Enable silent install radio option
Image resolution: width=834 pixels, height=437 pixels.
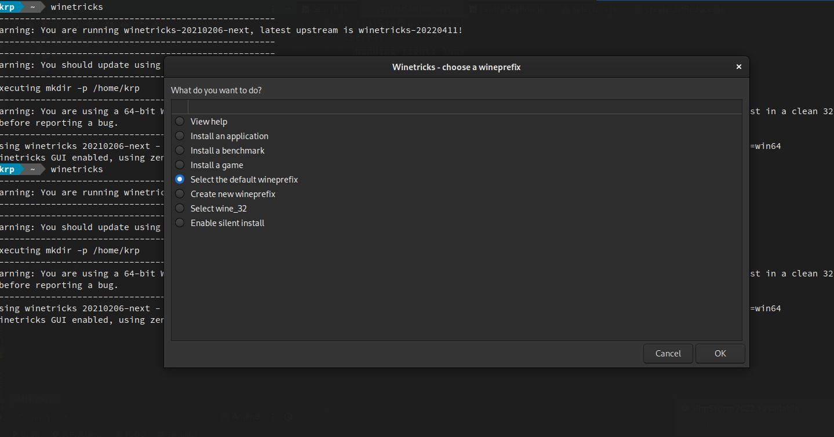(180, 223)
